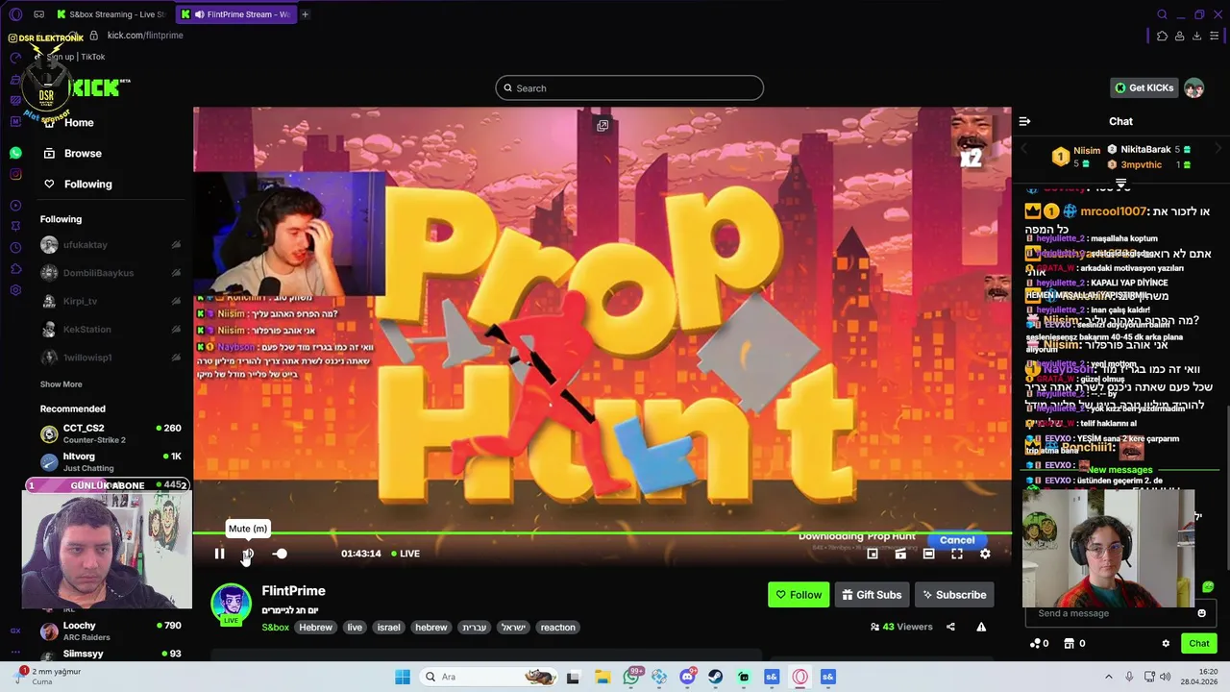Screen dimensions: 1230x692
Task: Follow the FlintPrime channel
Action: (799, 595)
